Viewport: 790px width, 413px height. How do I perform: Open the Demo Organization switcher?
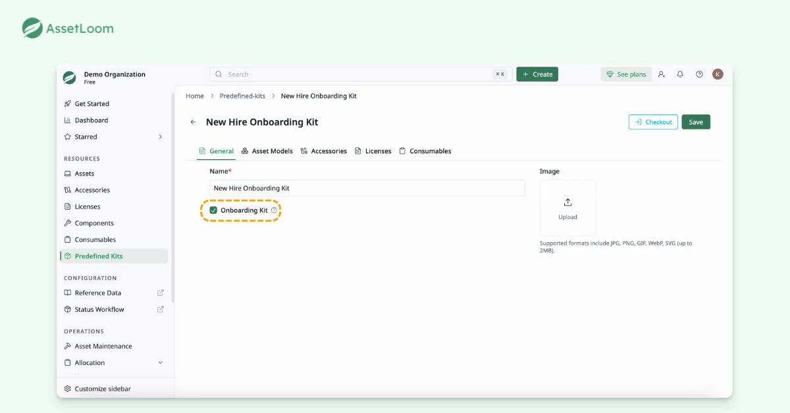[x=114, y=78]
